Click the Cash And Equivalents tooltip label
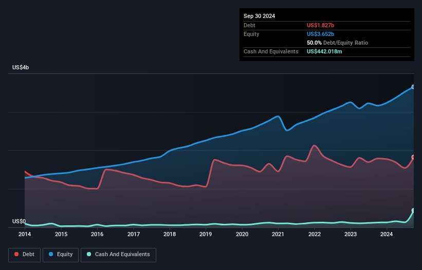The width and height of the screenshot is (422, 270). 271,51
